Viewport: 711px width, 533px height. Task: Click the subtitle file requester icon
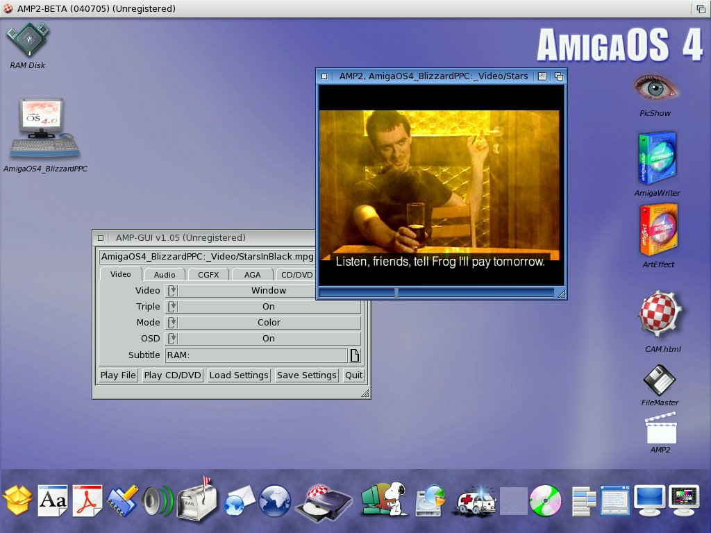pos(355,355)
